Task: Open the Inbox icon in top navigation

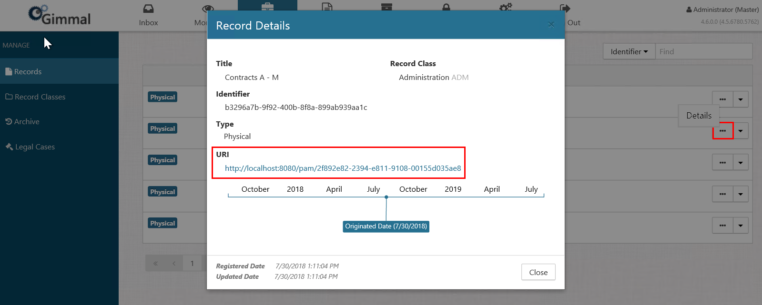Action: pyautogui.click(x=148, y=9)
